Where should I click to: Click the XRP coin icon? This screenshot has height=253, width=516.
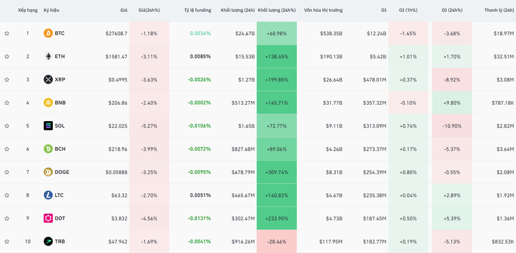(48, 80)
